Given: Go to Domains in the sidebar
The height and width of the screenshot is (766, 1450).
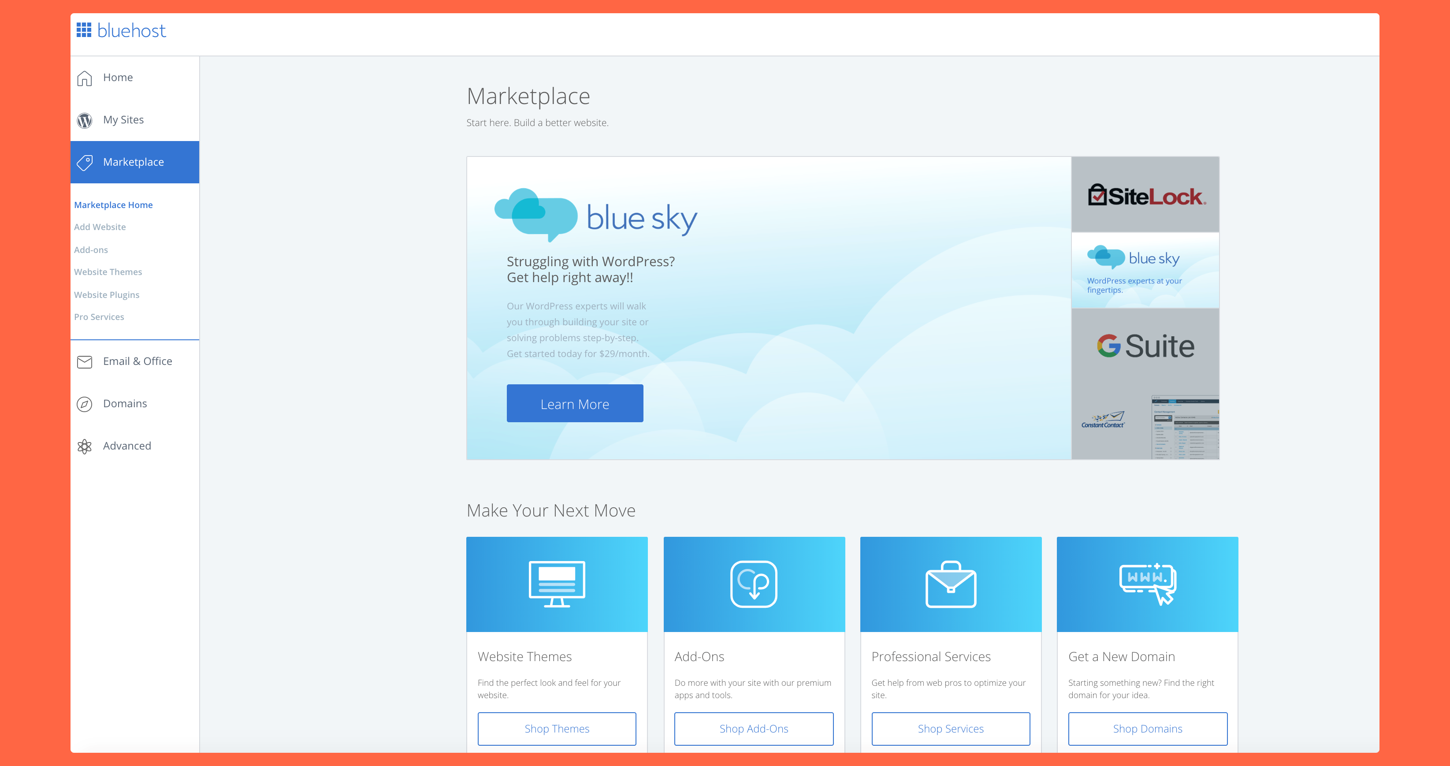Looking at the screenshot, I should point(134,404).
